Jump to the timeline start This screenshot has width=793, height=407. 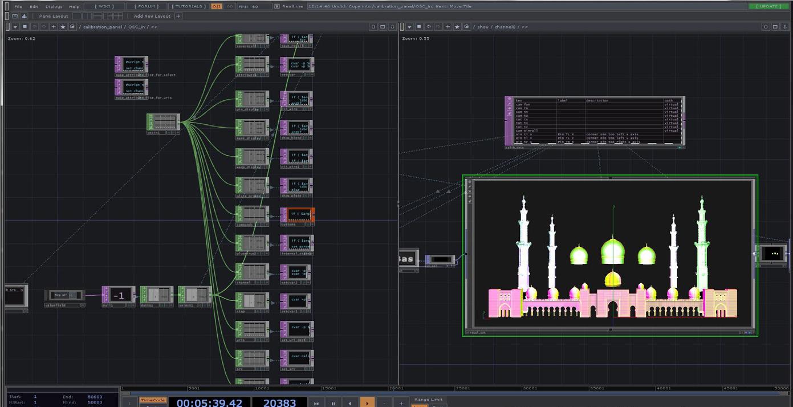click(316, 403)
